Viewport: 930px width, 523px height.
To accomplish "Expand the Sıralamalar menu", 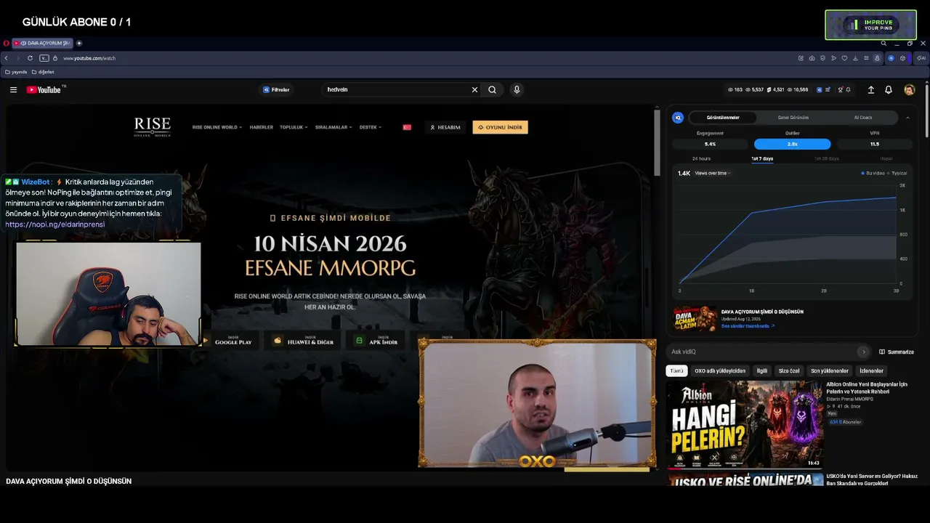I will (333, 127).
